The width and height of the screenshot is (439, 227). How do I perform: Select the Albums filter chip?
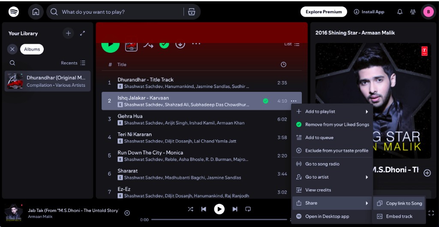(x=32, y=49)
